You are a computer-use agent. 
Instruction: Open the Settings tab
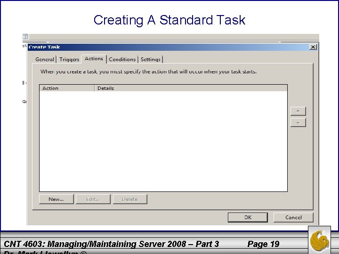click(x=151, y=59)
